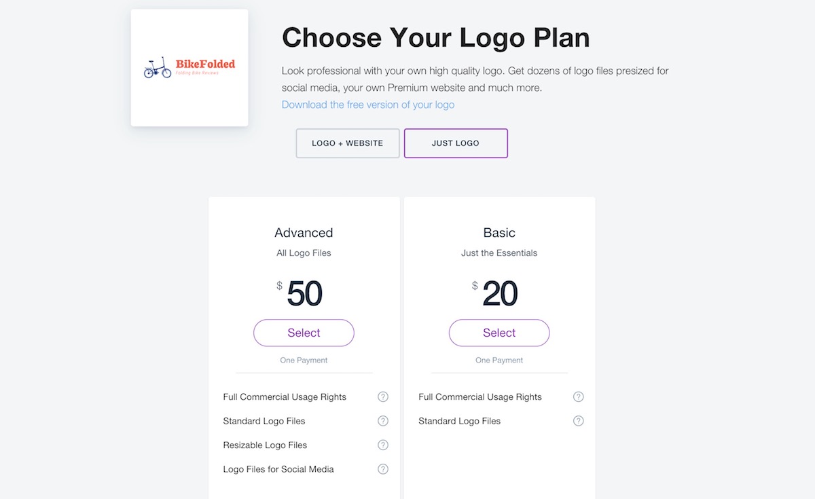Click the BikeFolded logo preview card

(x=189, y=68)
